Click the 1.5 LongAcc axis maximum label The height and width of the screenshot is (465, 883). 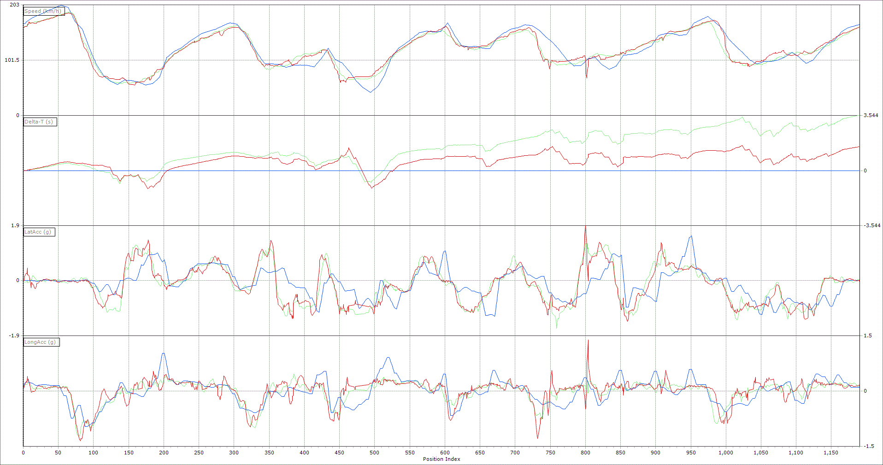(x=868, y=336)
